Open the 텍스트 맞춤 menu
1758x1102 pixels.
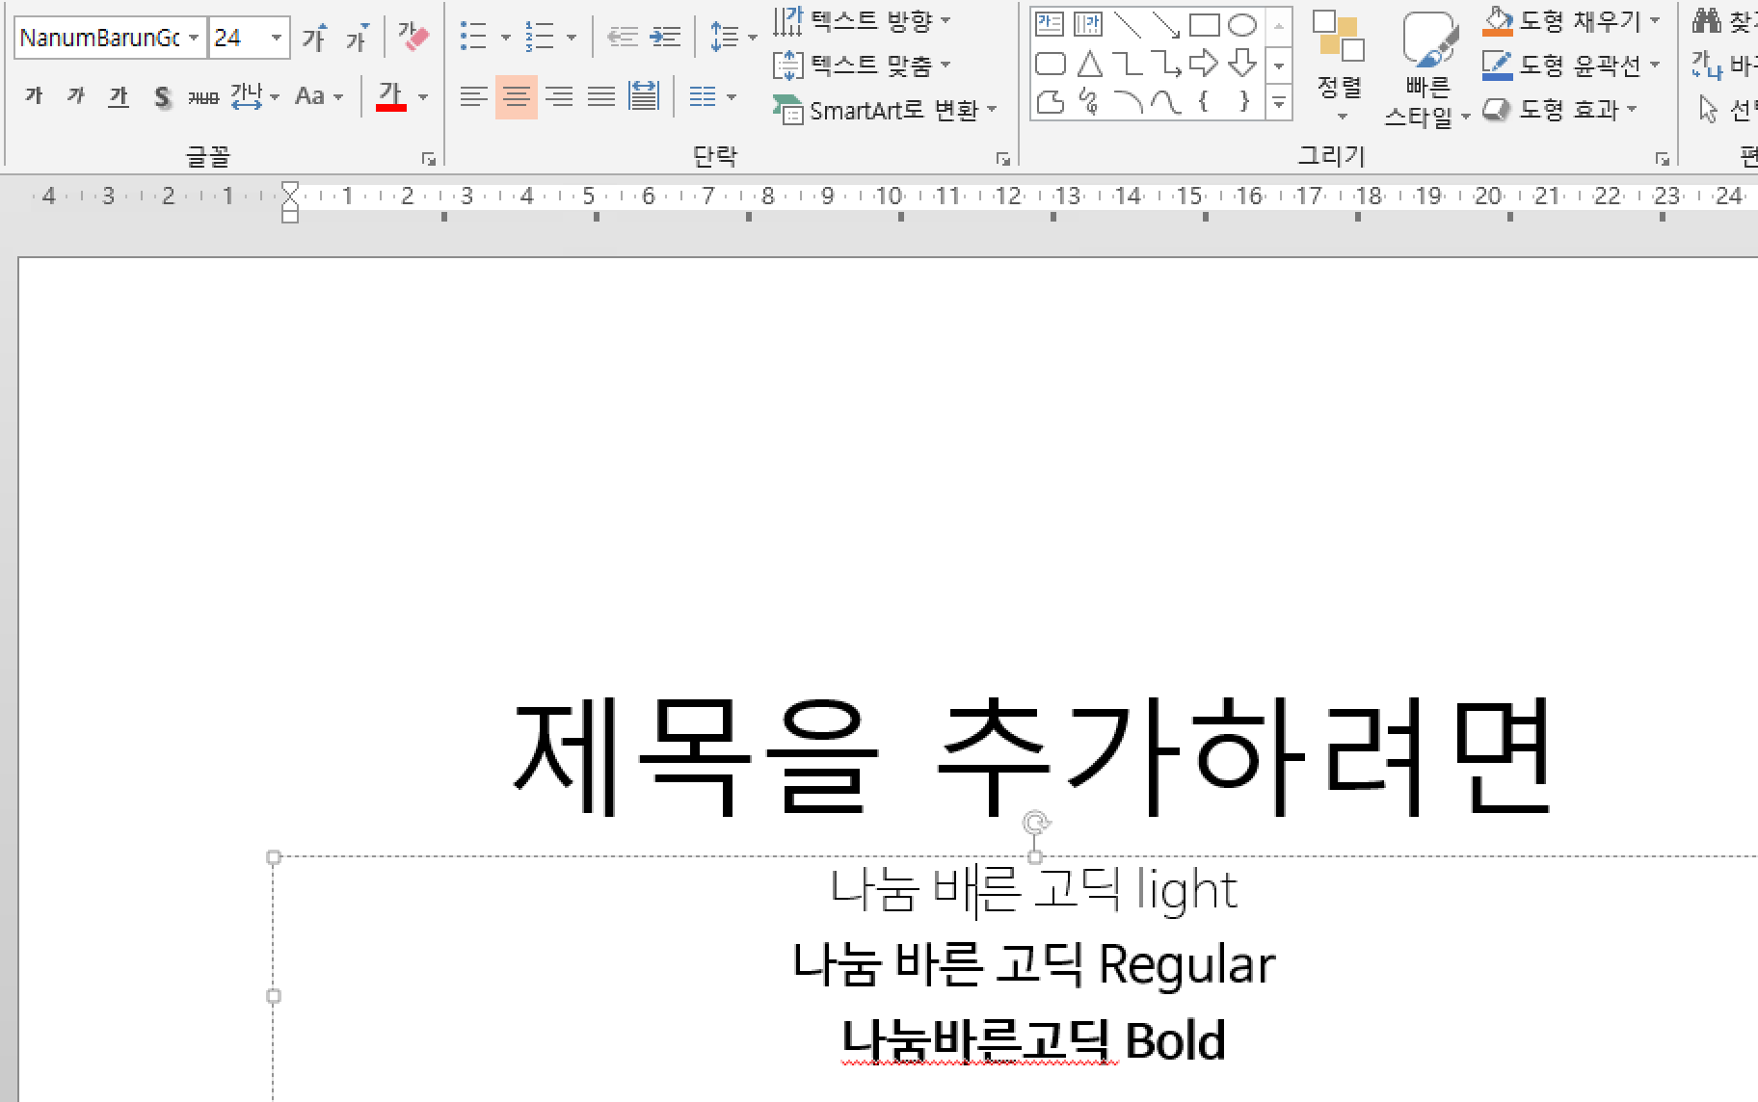pyautogui.click(x=864, y=66)
